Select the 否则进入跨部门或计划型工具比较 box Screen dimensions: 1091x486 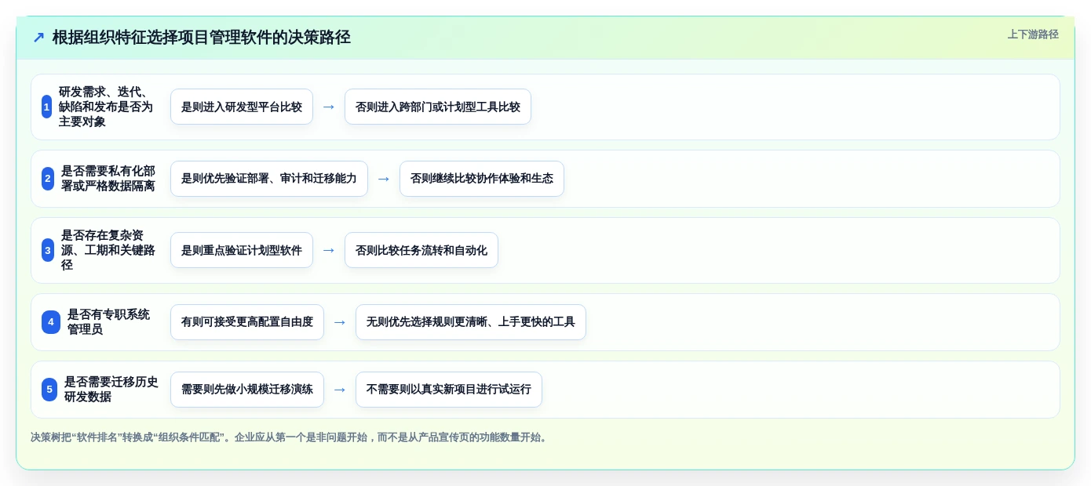(438, 107)
